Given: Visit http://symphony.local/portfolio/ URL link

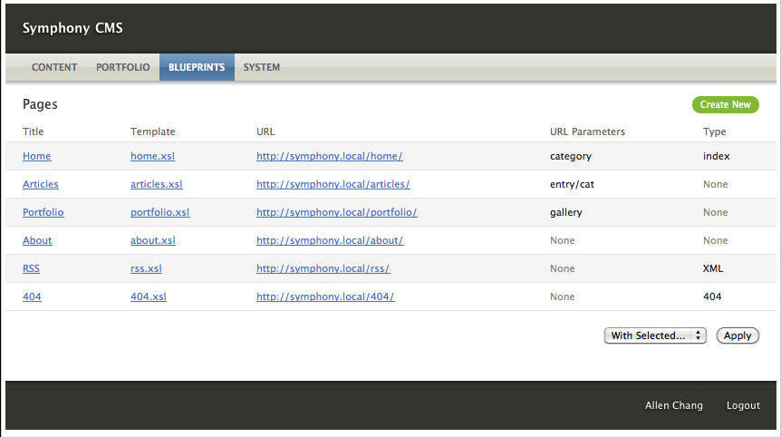Looking at the screenshot, I should pyautogui.click(x=337, y=212).
